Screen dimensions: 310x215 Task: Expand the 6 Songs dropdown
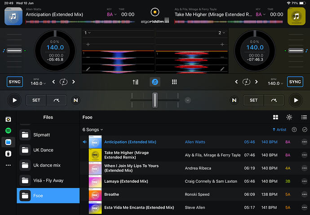pos(93,130)
